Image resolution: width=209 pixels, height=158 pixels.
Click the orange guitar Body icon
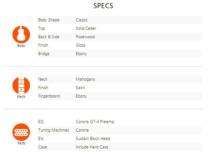[21, 34]
